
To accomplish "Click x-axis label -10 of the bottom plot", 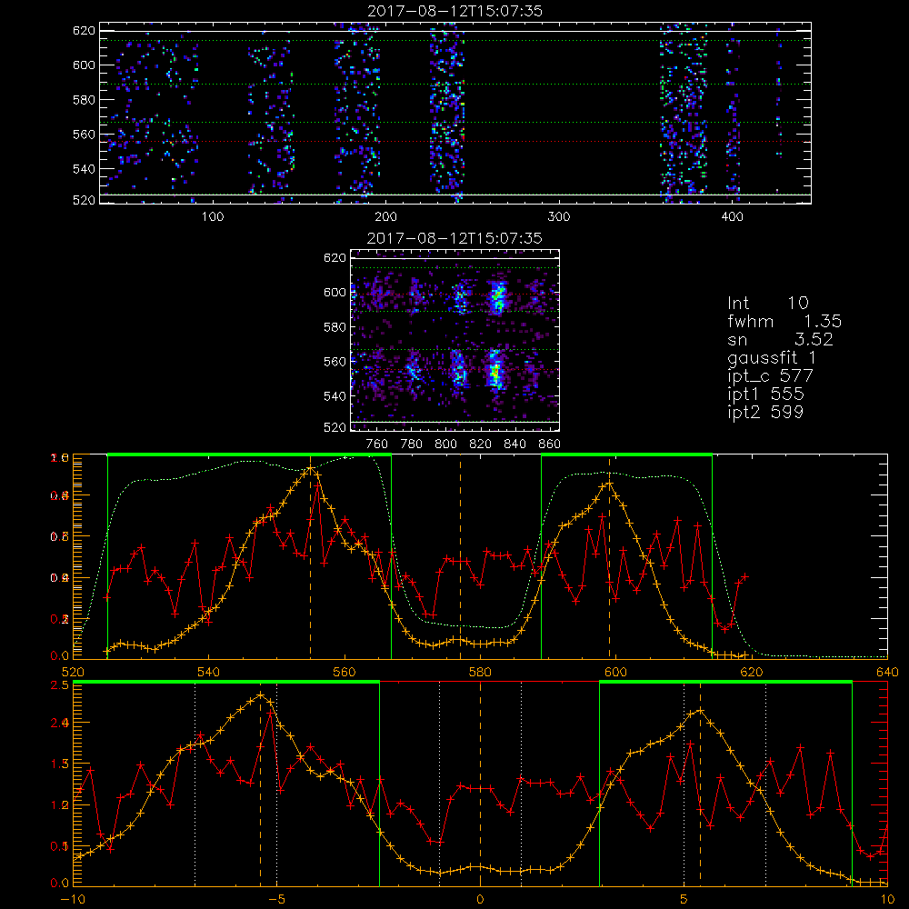I will point(73,900).
